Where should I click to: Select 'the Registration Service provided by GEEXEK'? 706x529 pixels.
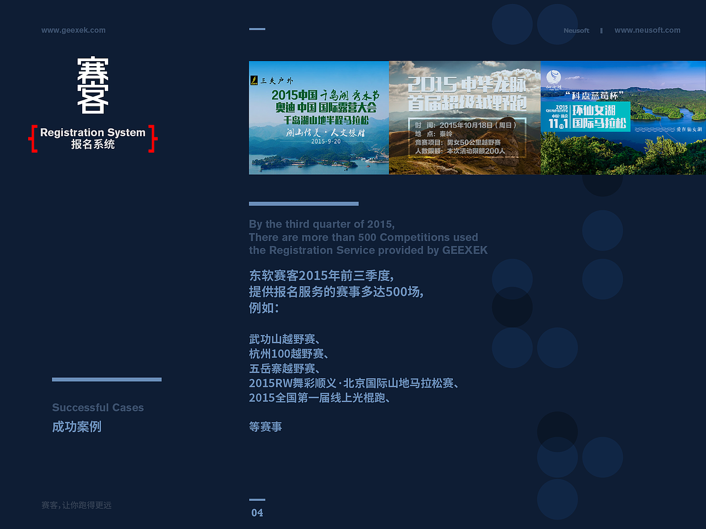368,250
